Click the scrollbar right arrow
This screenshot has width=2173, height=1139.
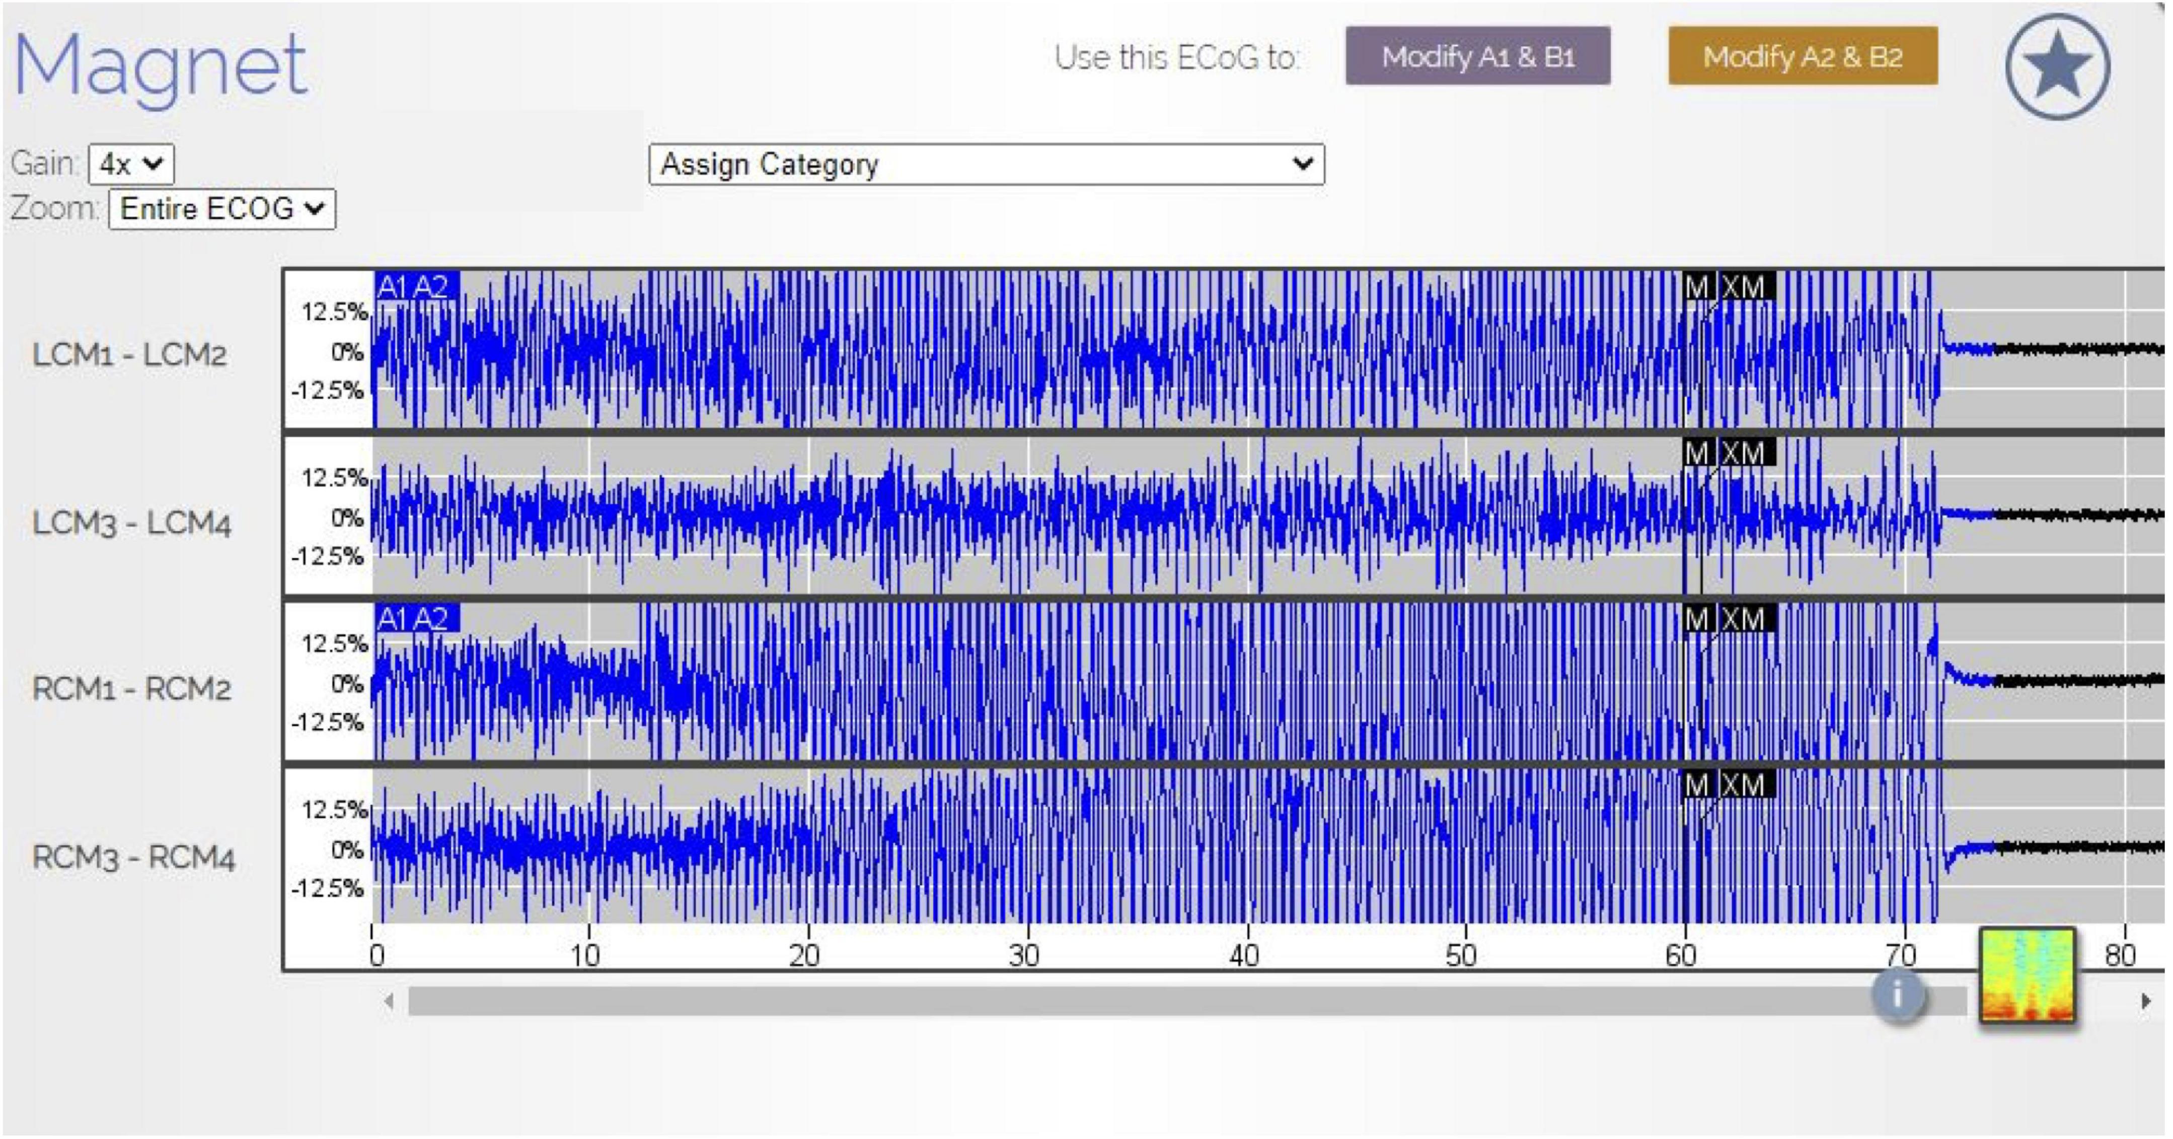coord(2146,1002)
